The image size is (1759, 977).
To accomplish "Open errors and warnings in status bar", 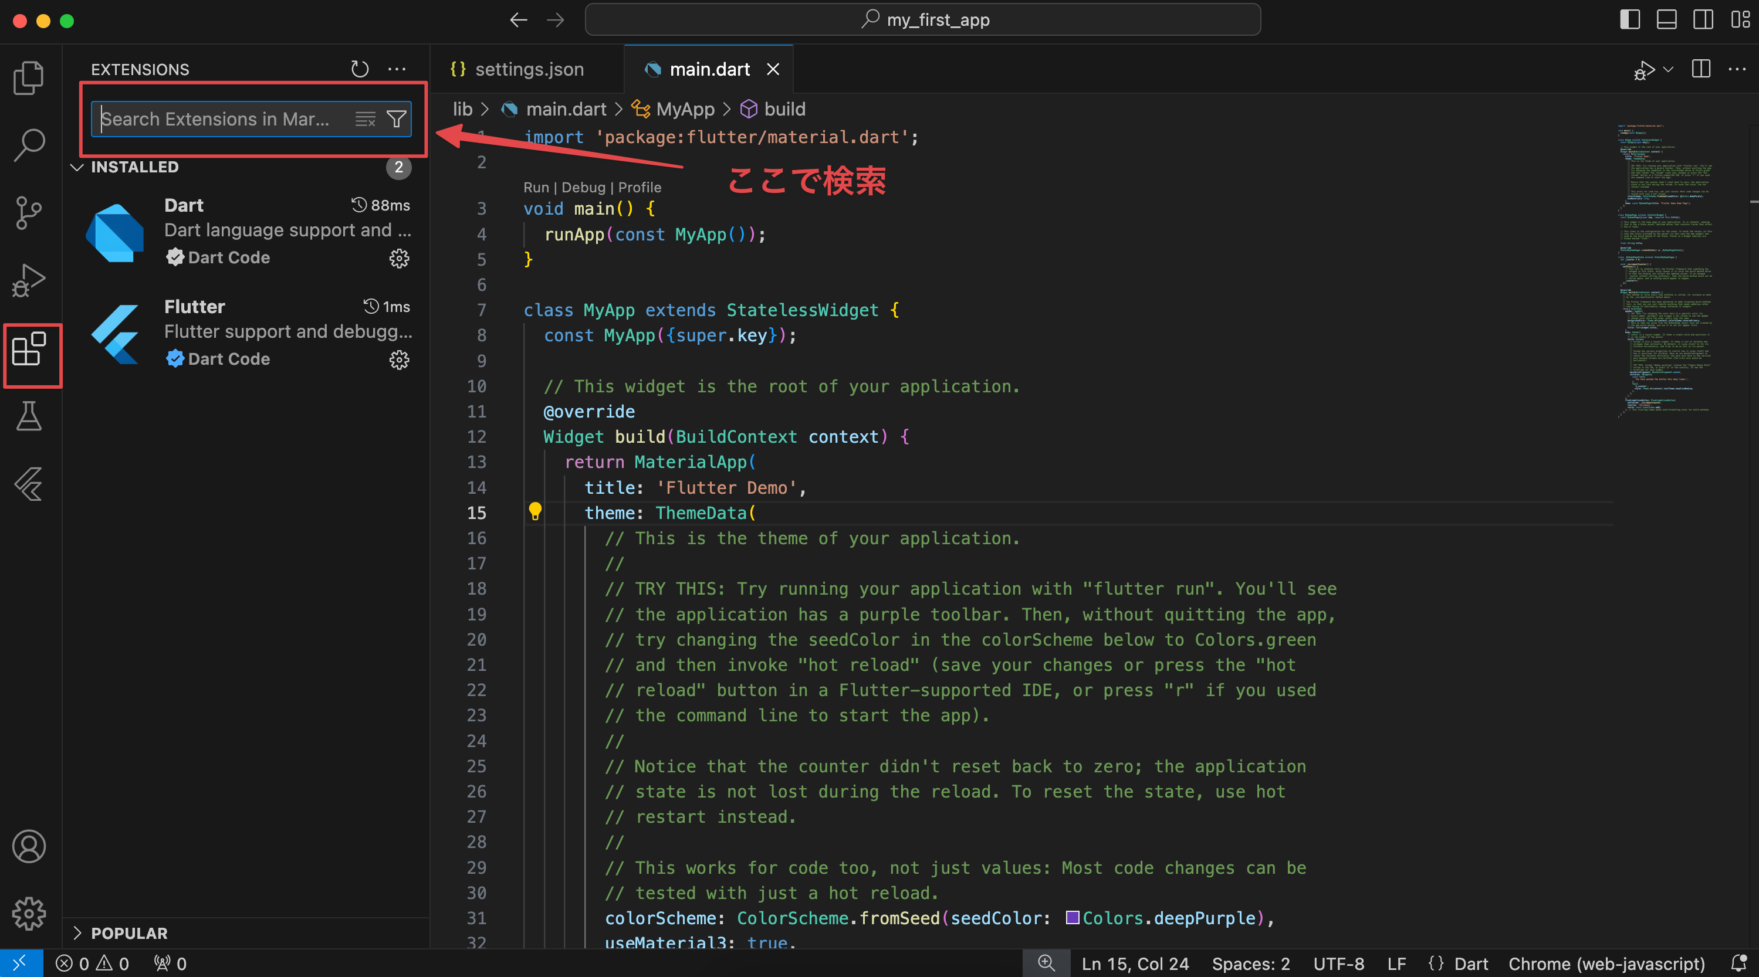I will [x=93, y=964].
